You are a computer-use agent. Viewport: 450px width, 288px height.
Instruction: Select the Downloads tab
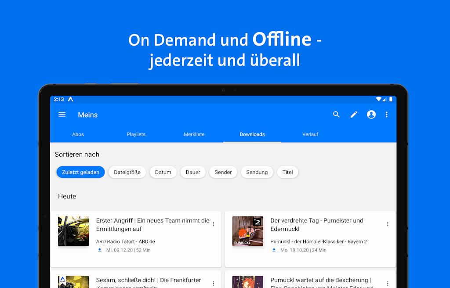(x=252, y=134)
